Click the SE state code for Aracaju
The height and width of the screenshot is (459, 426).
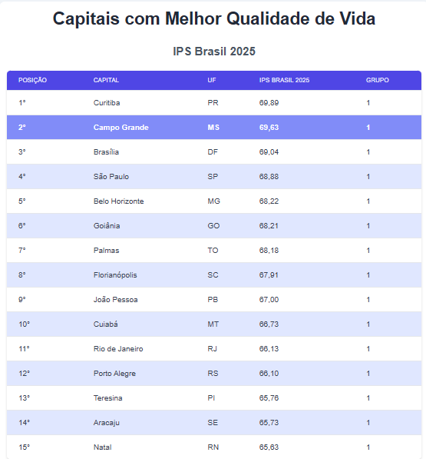213,422
